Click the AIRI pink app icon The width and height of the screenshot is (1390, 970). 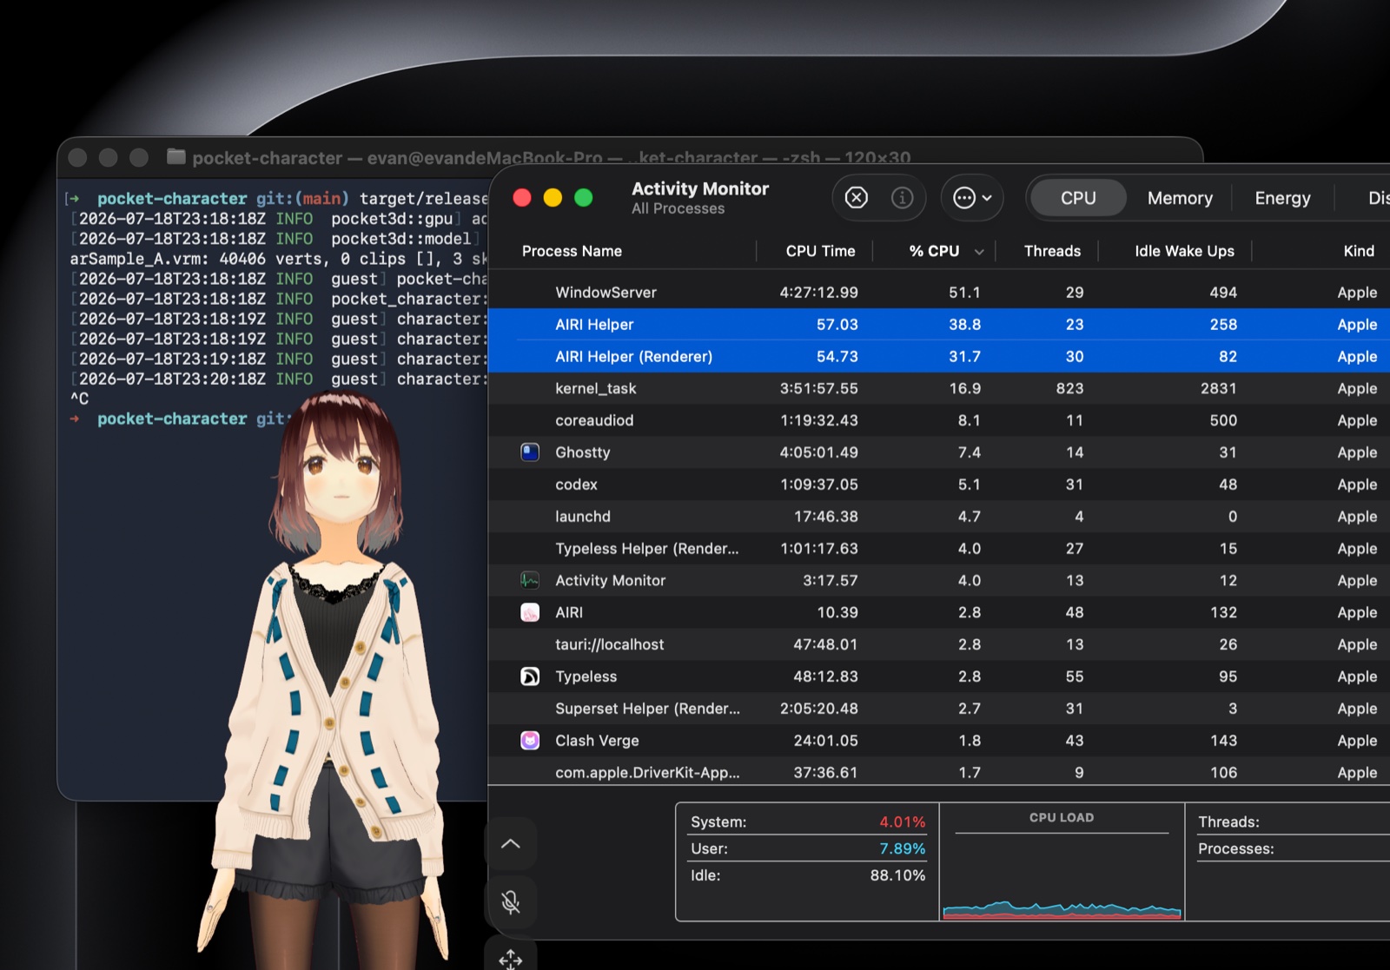click(x=530, y=612)
